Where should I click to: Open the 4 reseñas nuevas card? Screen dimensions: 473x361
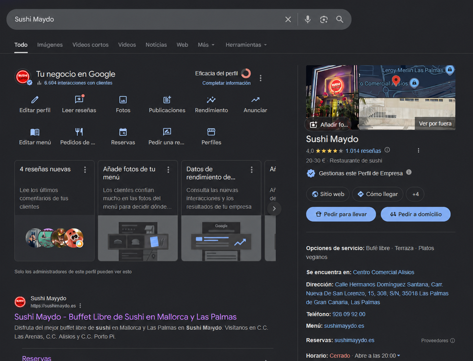point(54,211)
